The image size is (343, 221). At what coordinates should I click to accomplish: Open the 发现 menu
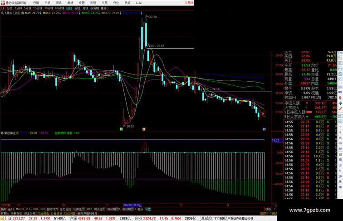93,3
